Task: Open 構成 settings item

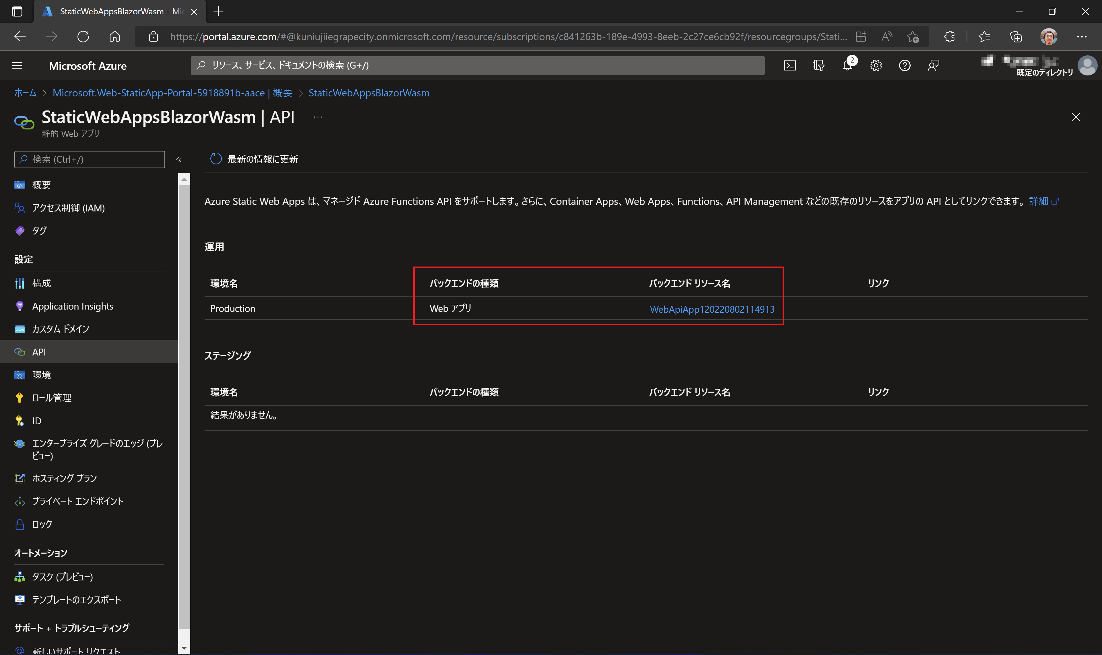Action: click(41, 283)
